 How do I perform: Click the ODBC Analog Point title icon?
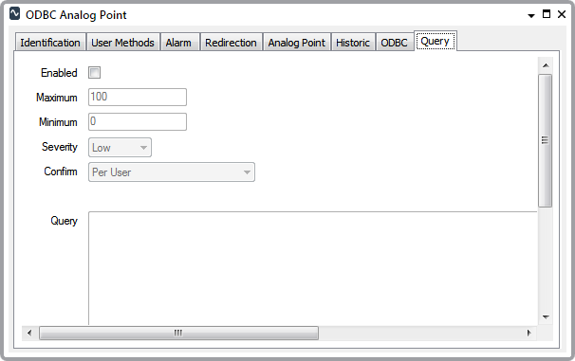14,14
